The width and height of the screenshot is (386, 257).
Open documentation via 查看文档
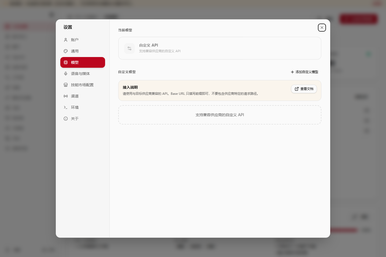[x=304, y=89]
